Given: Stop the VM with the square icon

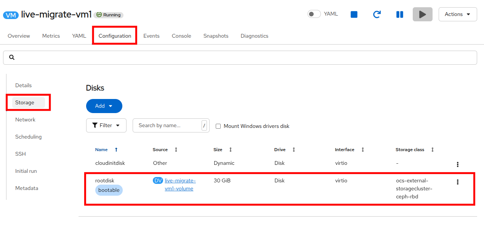Looking at the screenshot, I should [x=354, y=14].
